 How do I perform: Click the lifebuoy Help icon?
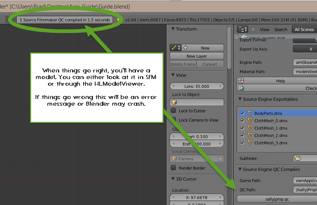[241, 81]
